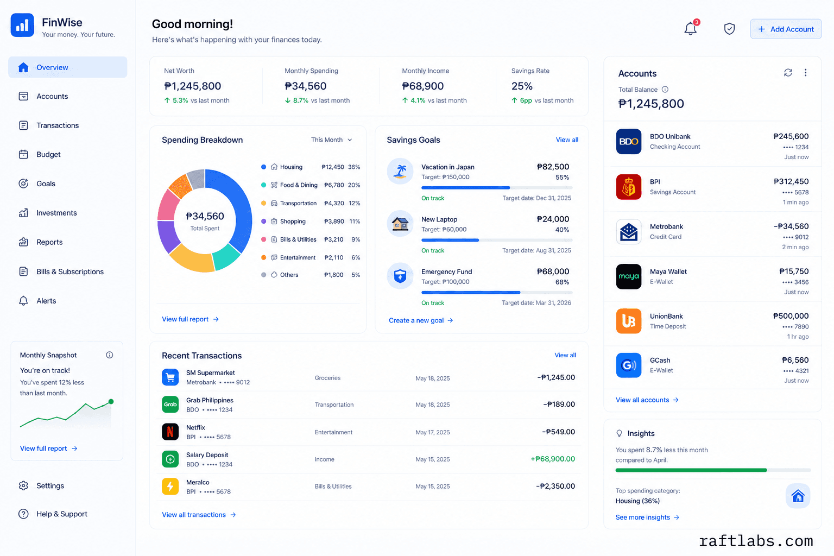834x556 pixels.
Task: Click the Monthly Snapshot trend line chart
Action: click(x=66, y=414)
